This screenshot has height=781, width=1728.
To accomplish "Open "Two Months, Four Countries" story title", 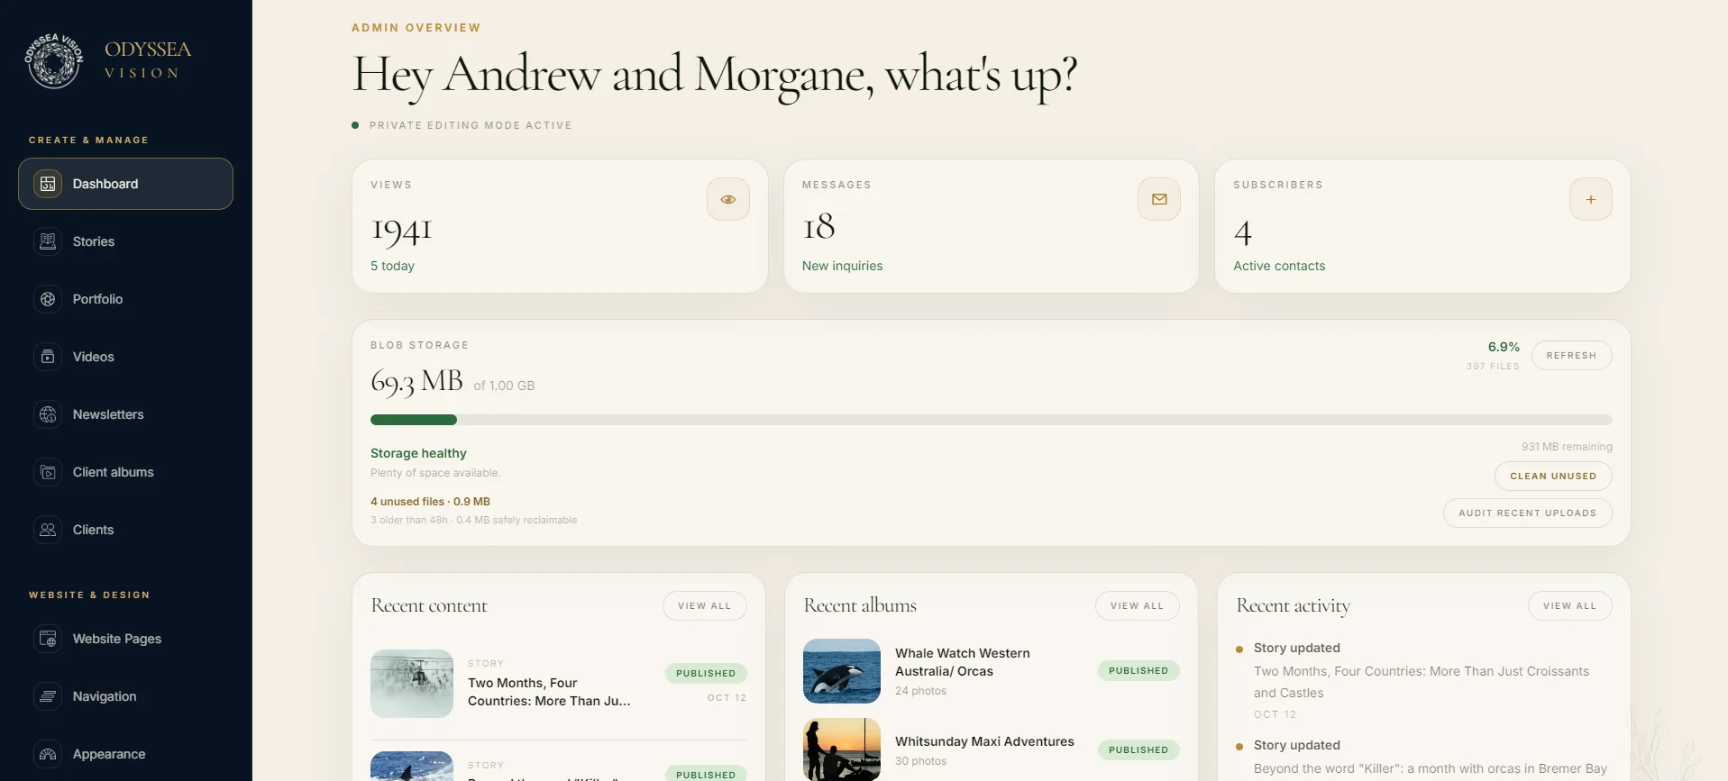I will tap(549, 692).
